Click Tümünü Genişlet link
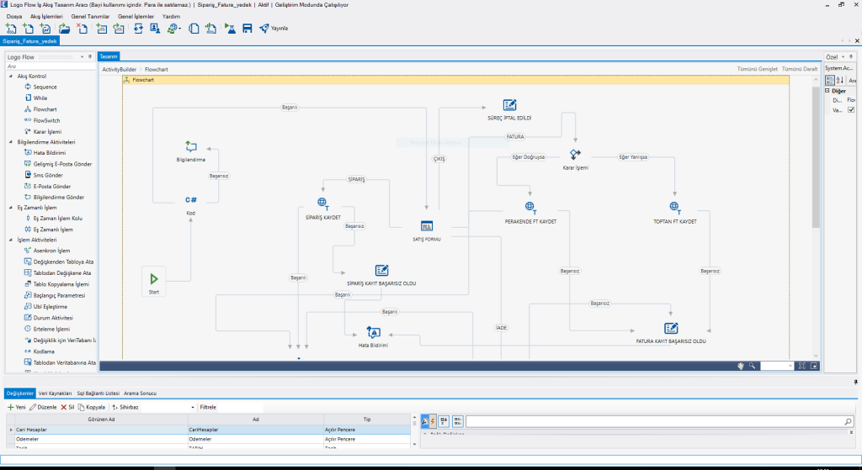Viewport: 862px width, 470px height. [756, 69]
